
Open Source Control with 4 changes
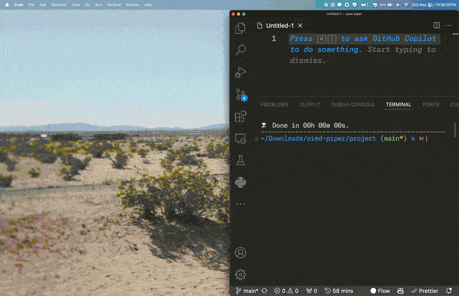tap(240, 95)
